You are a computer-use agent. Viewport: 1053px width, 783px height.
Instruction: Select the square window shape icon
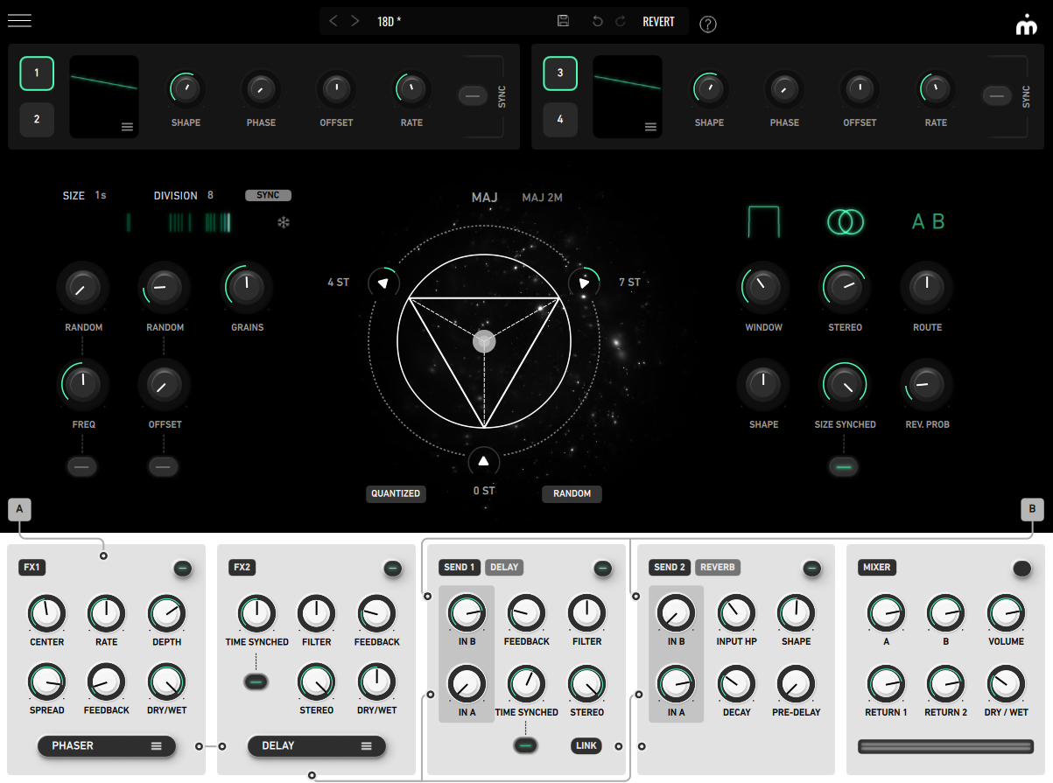762,222
